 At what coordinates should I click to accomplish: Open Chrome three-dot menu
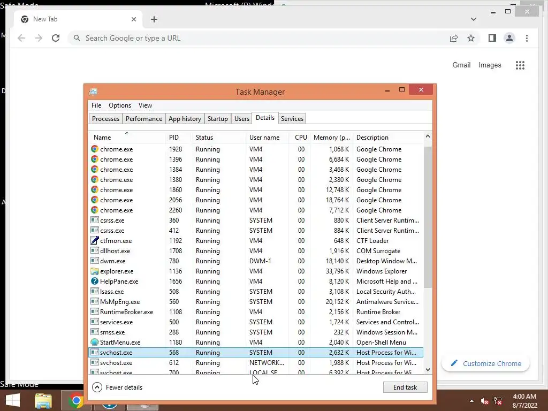[527, 38]
